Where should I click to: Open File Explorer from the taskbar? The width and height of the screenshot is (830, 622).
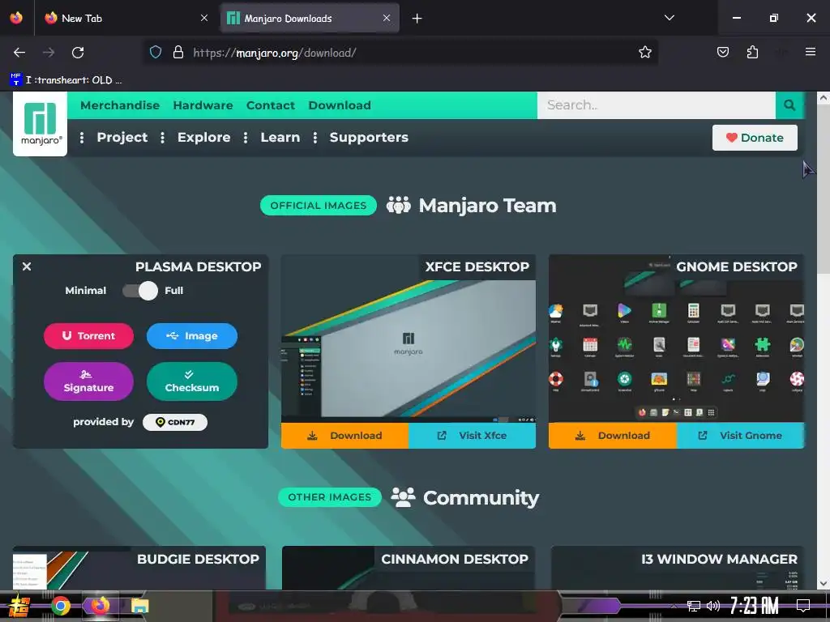[139, 606]
